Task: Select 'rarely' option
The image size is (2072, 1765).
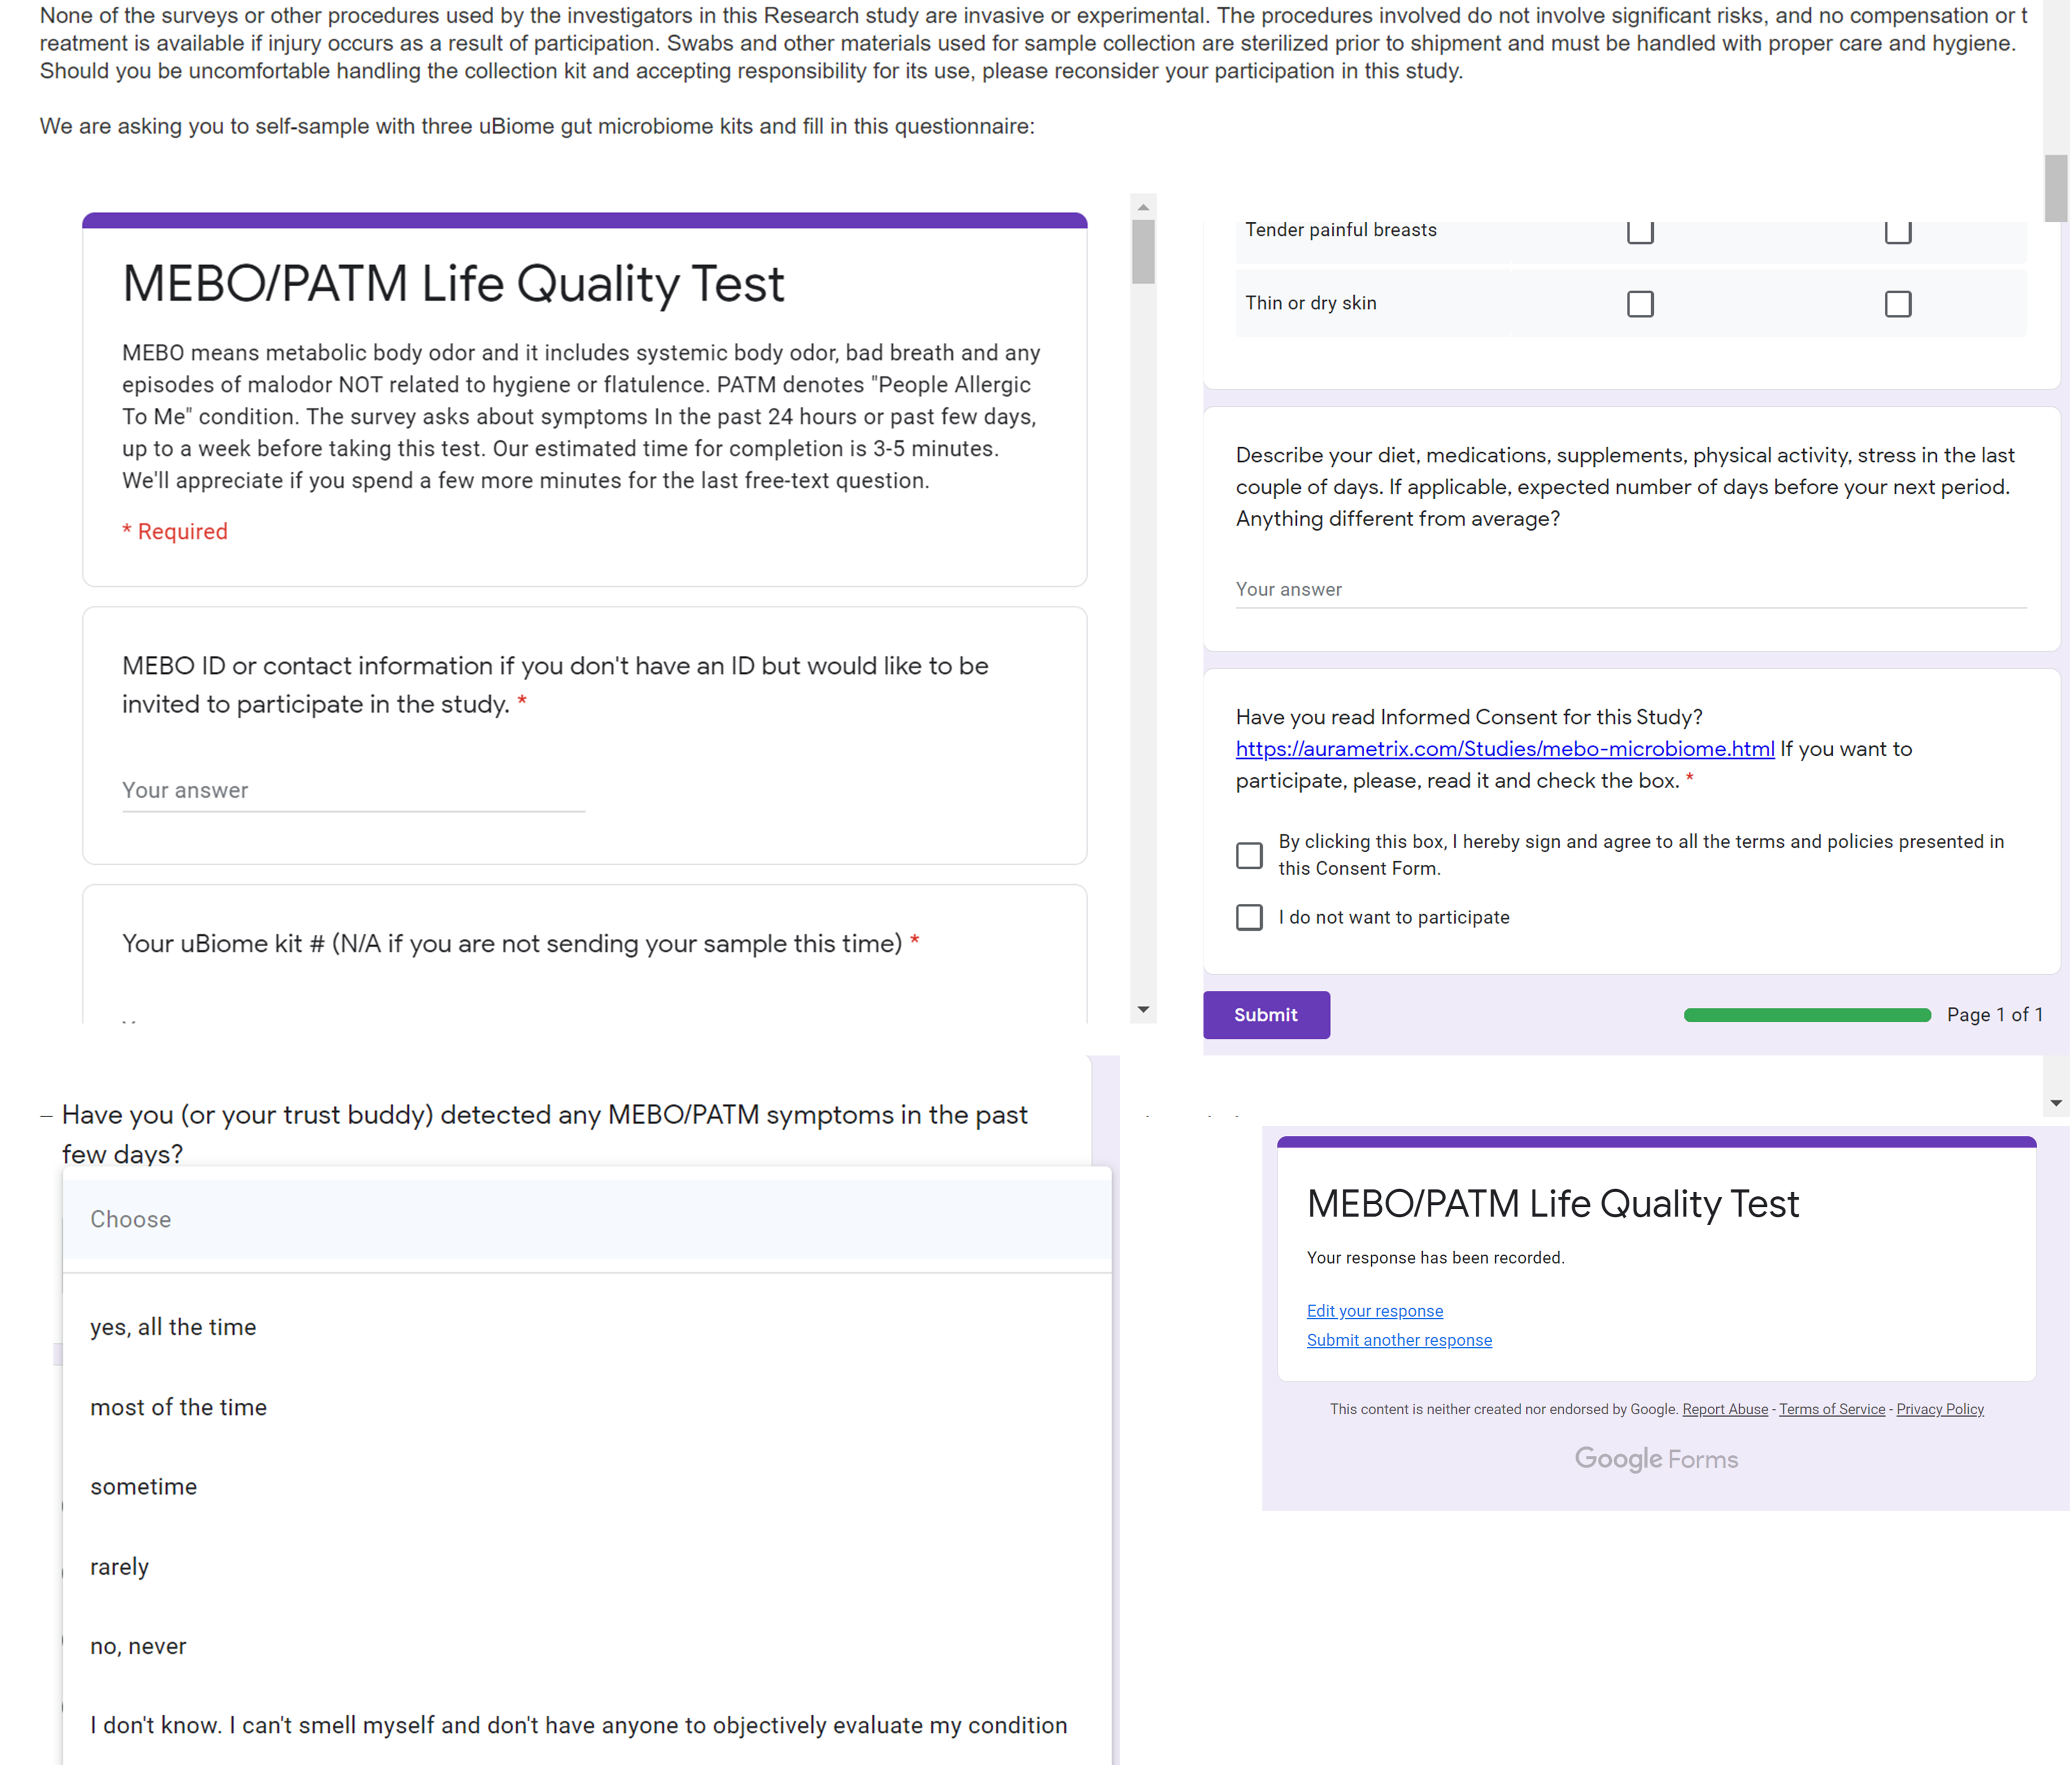Action: [587, 1566]
